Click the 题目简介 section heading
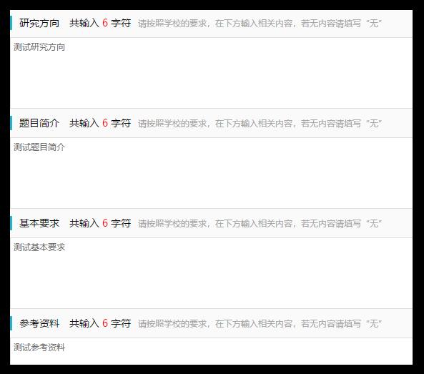The width and height of the screenshot is (424, 374). click(39, 123)
